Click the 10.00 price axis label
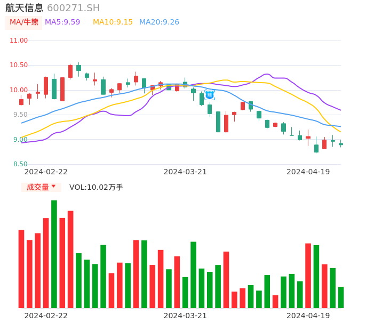This screenshot has height=323, width=366. click(x=19, y=90)
